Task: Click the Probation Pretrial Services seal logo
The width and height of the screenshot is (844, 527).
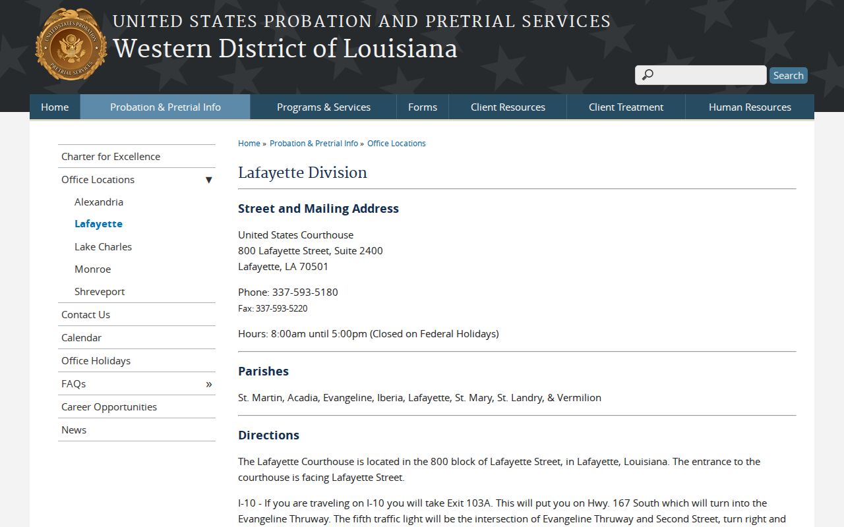Action: [x=71, y=45]
